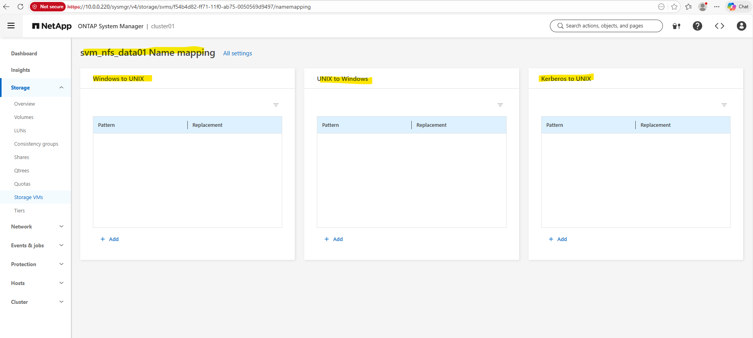Click the UNIX to Windows card title

(342, 79)
